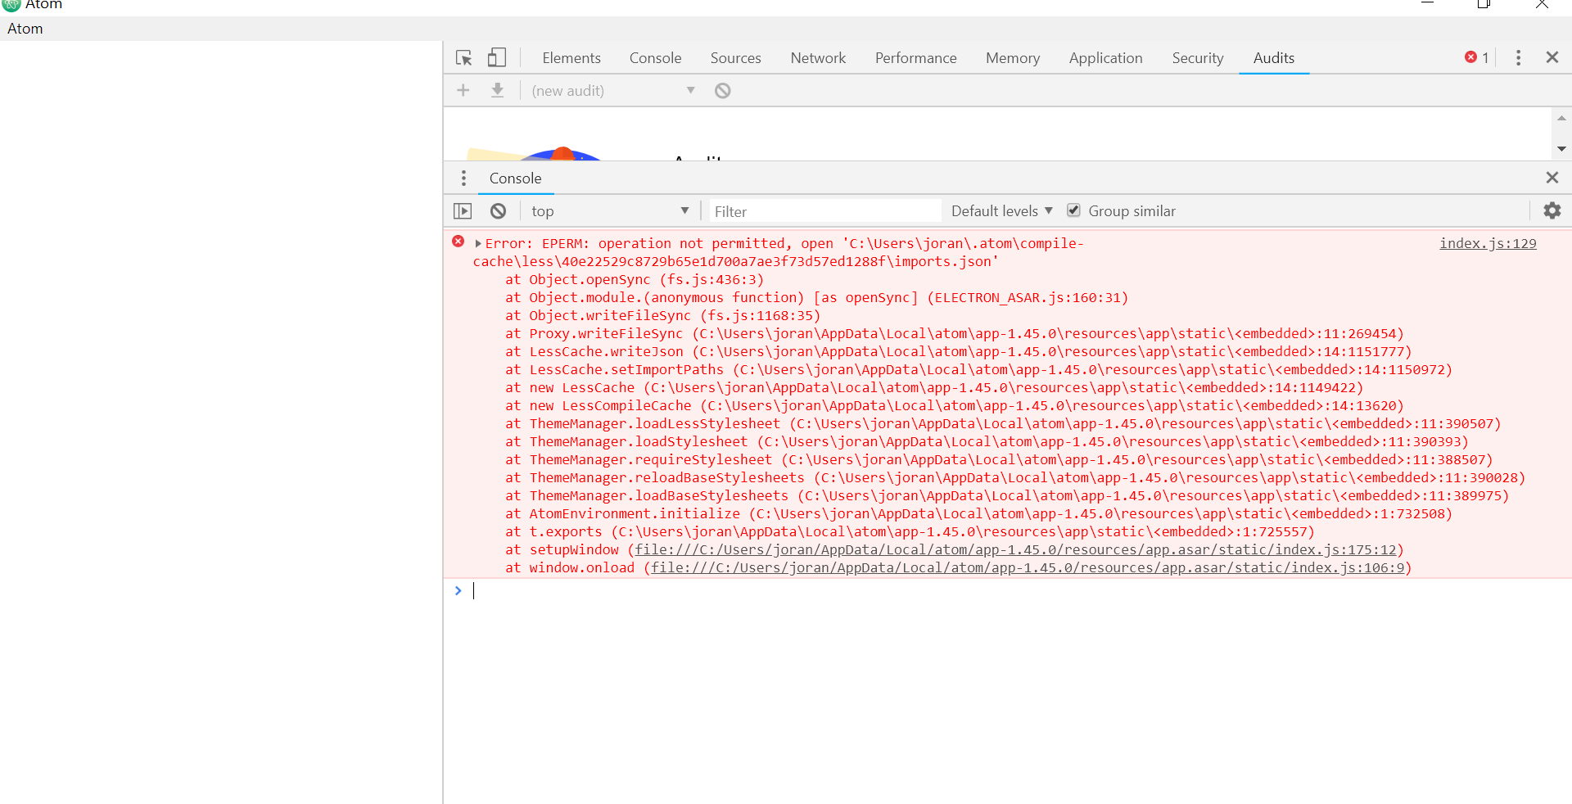Uncheck the Group similar checkbox
This screenshot has width=1572, height=804.
(1073, 210)
